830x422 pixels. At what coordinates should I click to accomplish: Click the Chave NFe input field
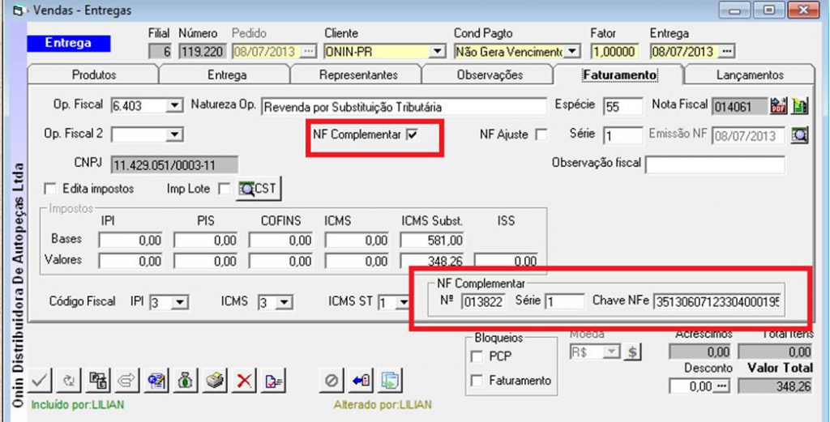pos(718,302)
